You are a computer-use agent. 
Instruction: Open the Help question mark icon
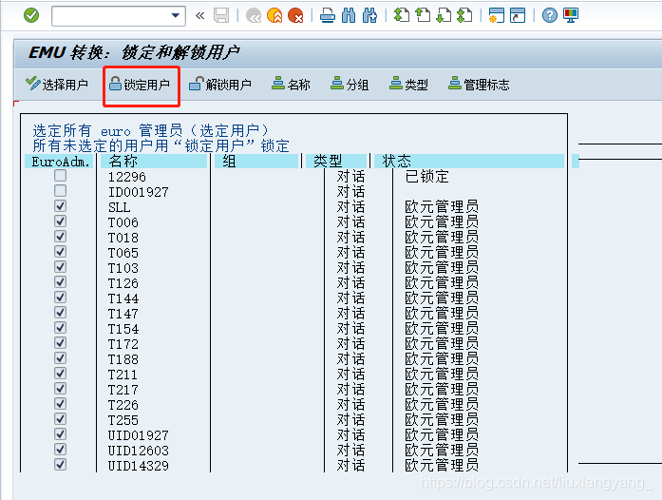click(x=550, y=15)
